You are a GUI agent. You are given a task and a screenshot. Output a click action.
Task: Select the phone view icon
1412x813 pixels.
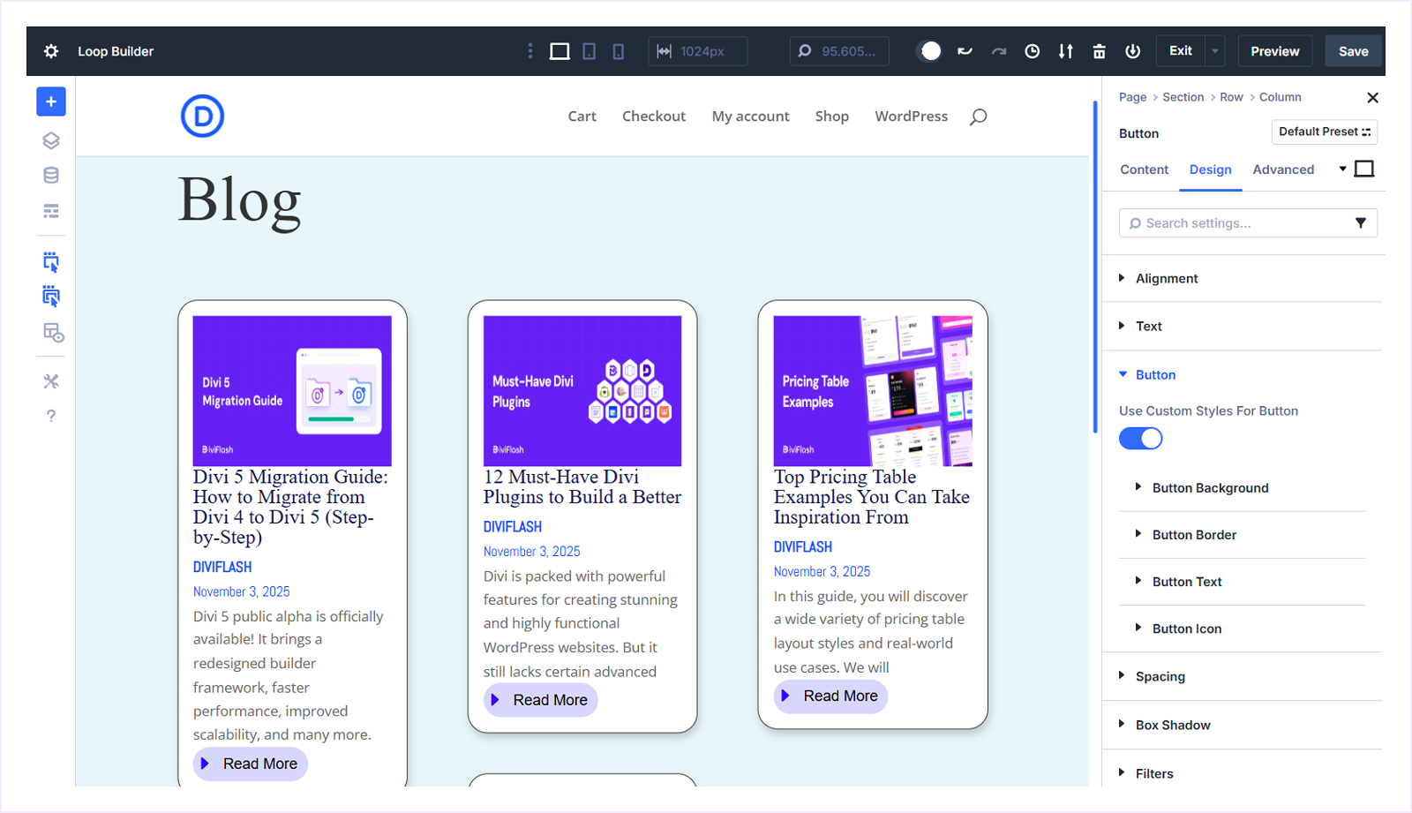point(619,51)
